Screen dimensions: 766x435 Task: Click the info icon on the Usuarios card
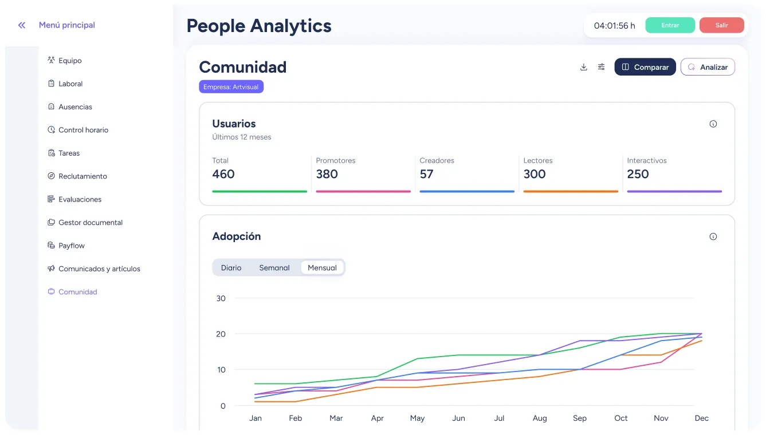pos(713,124)
